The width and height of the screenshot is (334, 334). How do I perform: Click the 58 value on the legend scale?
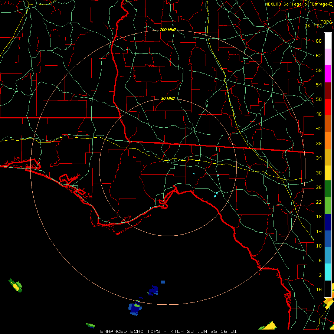click(319, 70)
